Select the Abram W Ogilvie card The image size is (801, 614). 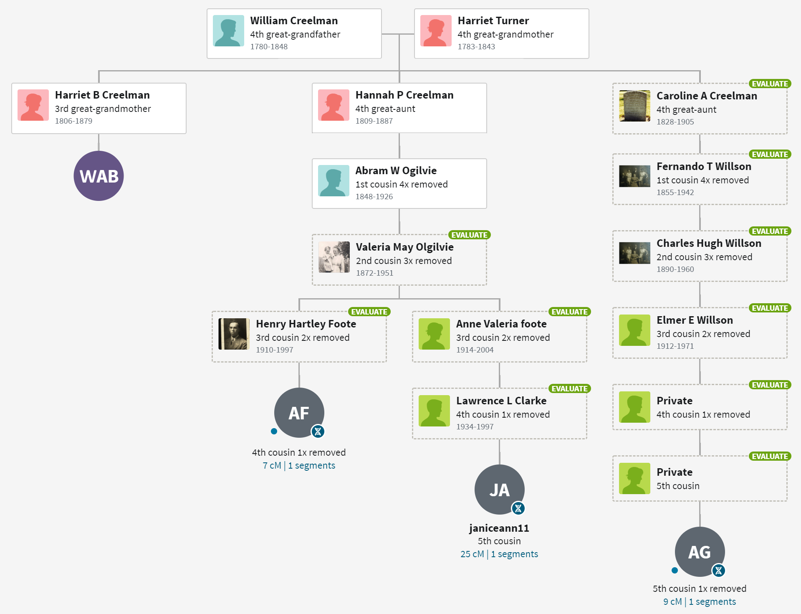tap(399, 183)
